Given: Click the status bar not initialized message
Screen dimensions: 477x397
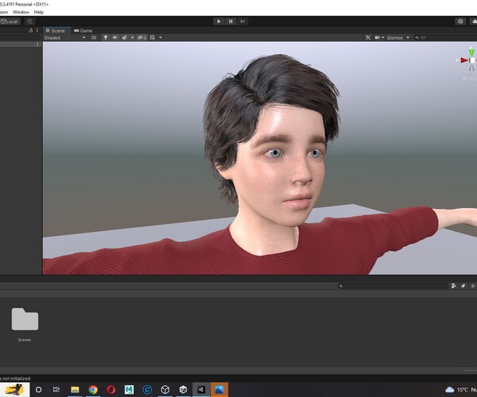Looking at the screenshot, I should [15, 379].
